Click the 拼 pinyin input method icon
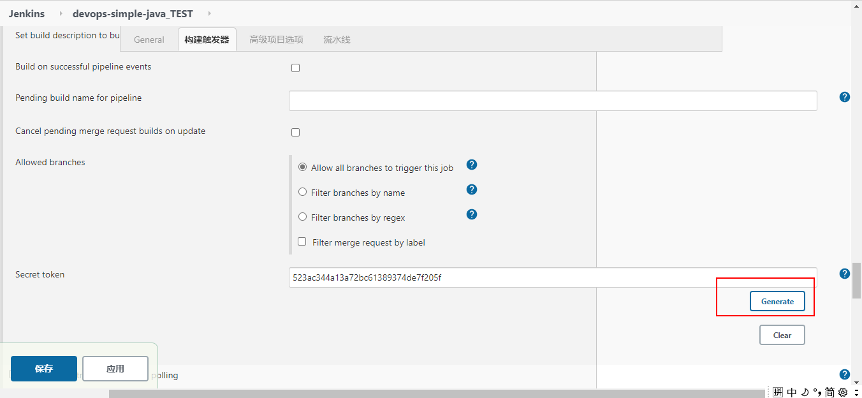Image resolution: width=862 pixels, height=398 pixels. 778,392
